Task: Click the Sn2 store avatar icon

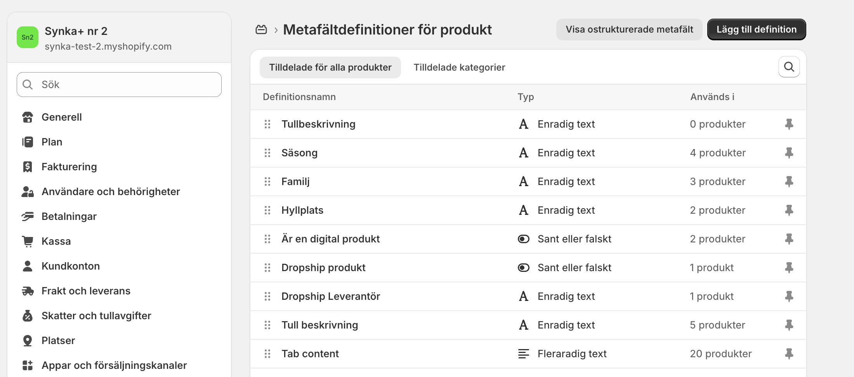Action: click(x=28, y=37)
